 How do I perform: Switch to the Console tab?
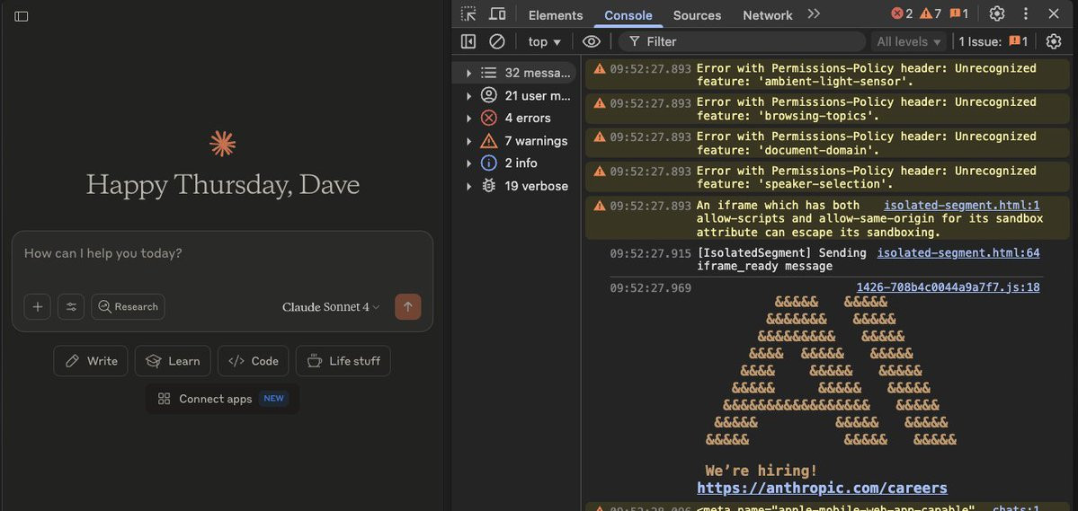coord(628,15)
